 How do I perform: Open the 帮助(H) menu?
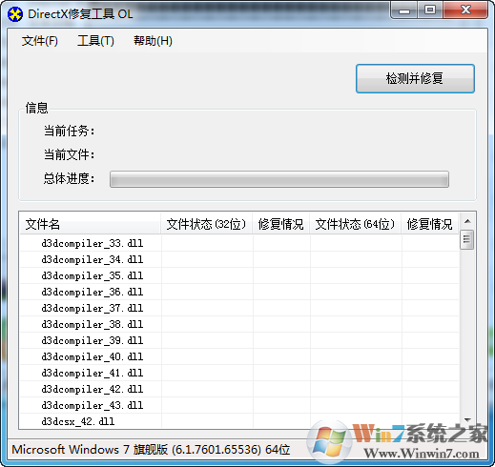coord(153,41)
